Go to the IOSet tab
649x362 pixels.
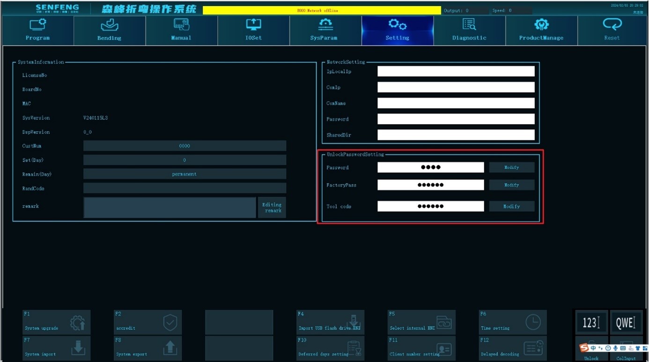click(x=253, y=30)
